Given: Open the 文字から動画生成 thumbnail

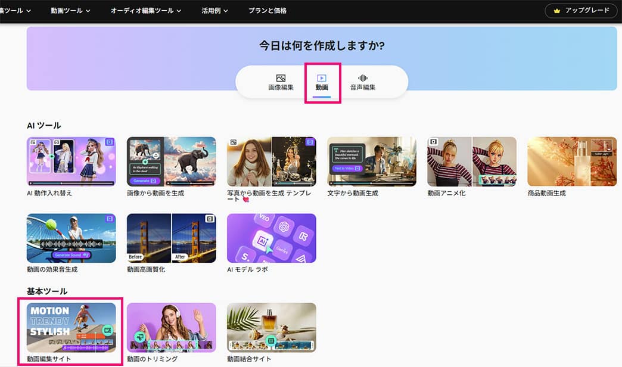Looking at the screenshot, I should [372, 161].
